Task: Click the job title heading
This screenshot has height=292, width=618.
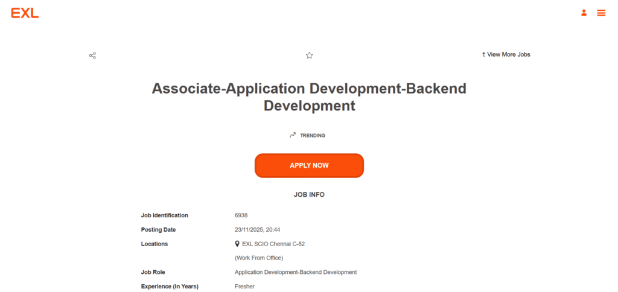Action: (x=309, y=97)
